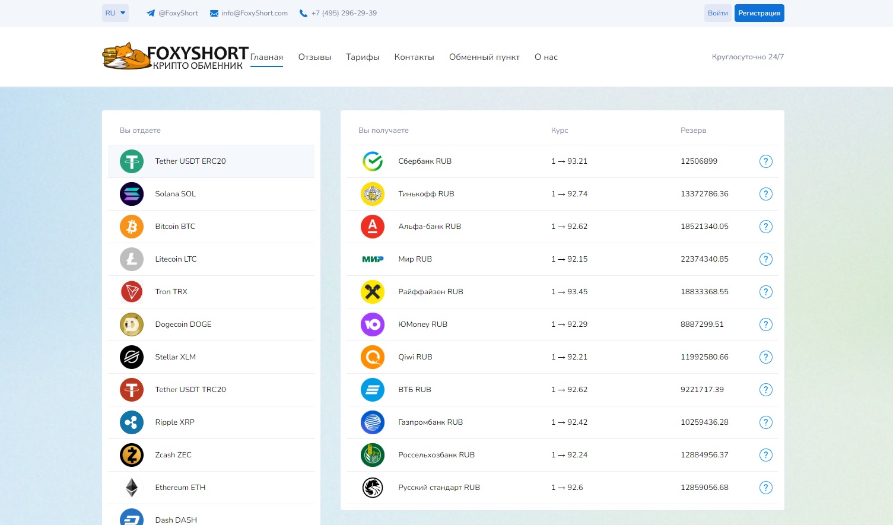Image resolution: width=893 pixels, height=525 pixels.
Task: Click the +7 (495) 296-29-39 phone number
Action: pos(344,13)
